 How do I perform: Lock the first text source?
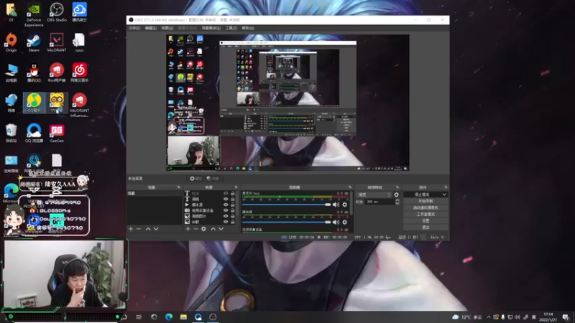[233, 193]
